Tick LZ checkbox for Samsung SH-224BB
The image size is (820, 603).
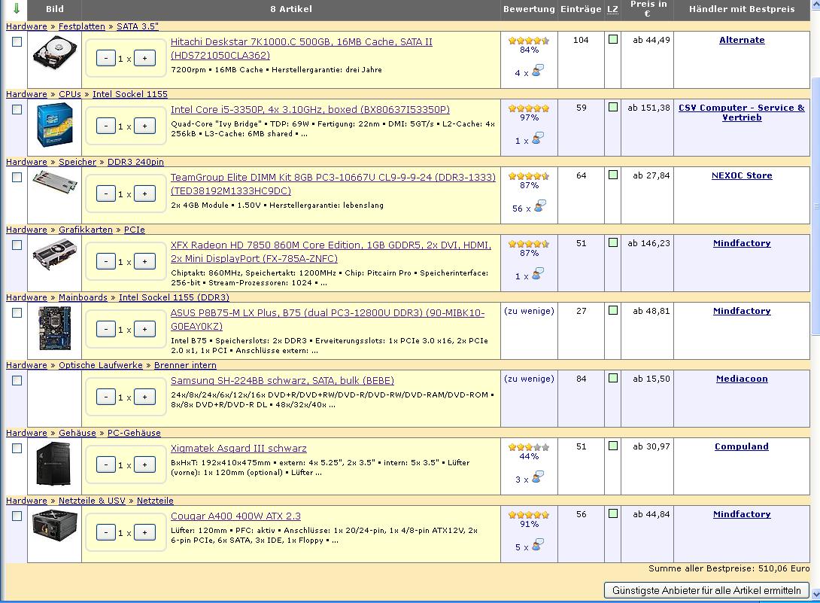[x=613, y=378]
